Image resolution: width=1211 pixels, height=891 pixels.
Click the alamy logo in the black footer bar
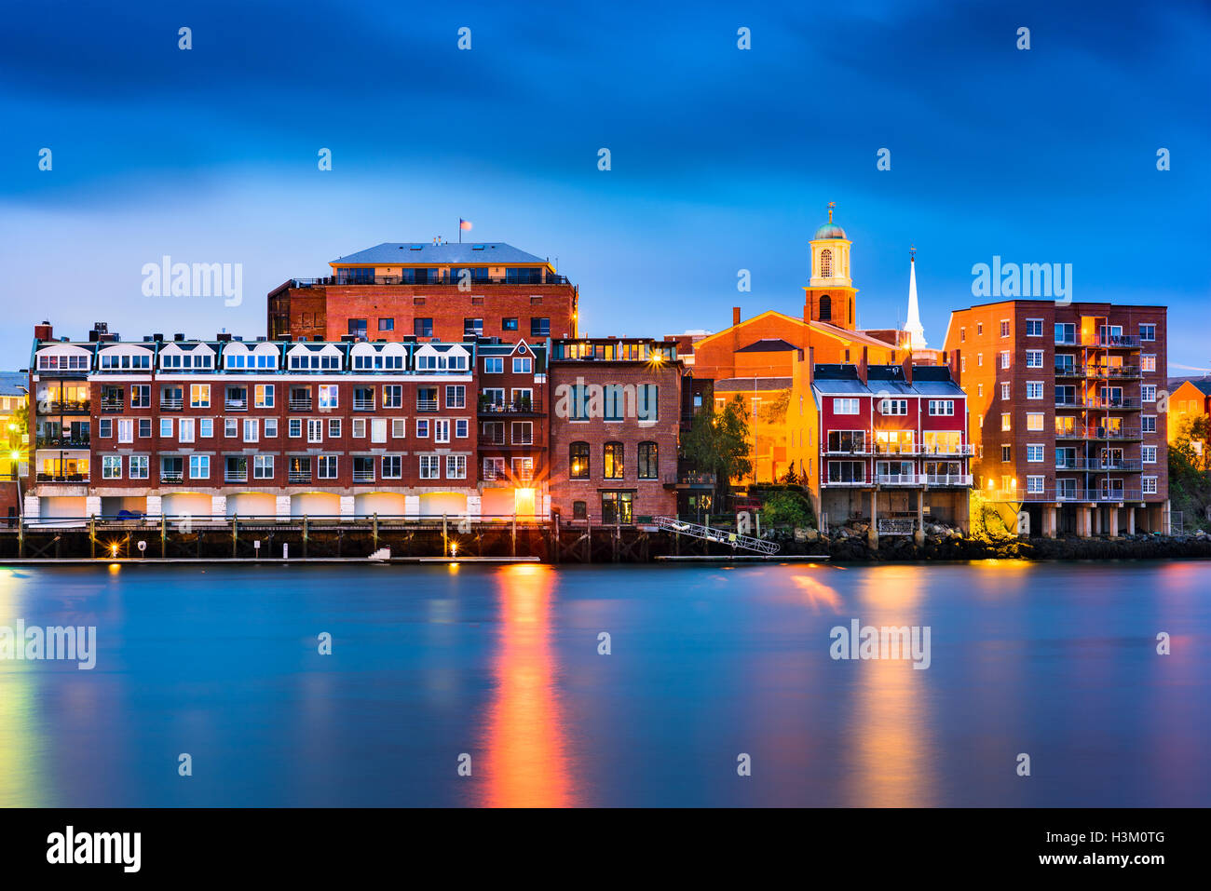coord(94,849)
